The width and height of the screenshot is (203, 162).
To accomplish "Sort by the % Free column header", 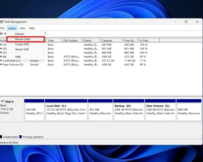I will pyautogui.click(x=149, y=40).
